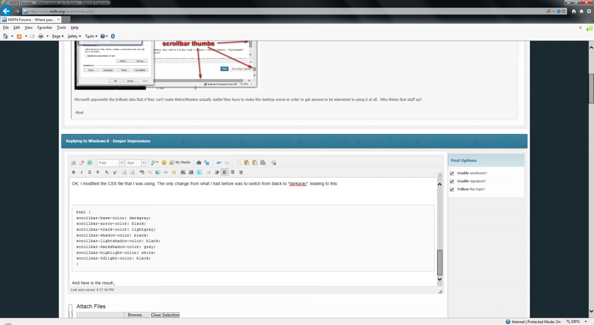Click the Twitter icon in the editor toolbar
The image size is (594, 325).
click(x=199, y=172)
